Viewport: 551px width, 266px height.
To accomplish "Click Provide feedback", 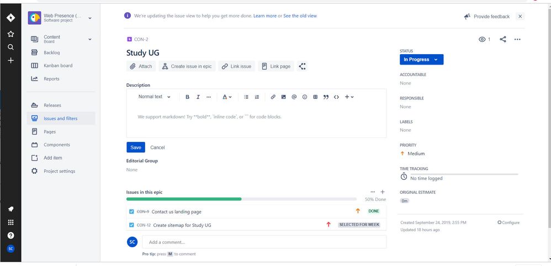I will coord(487,17).
